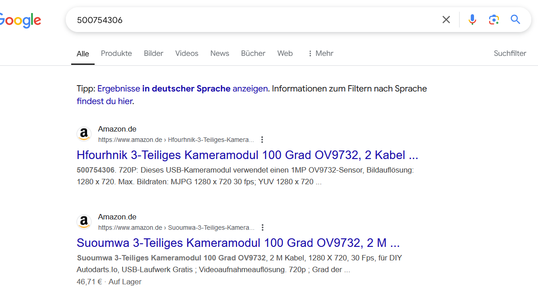Click the 46,71 € · Auf Lager price text

click(109, 282)
